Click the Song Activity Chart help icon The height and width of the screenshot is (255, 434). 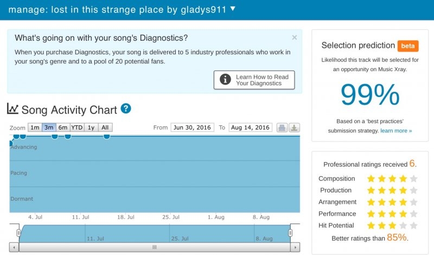126,109
